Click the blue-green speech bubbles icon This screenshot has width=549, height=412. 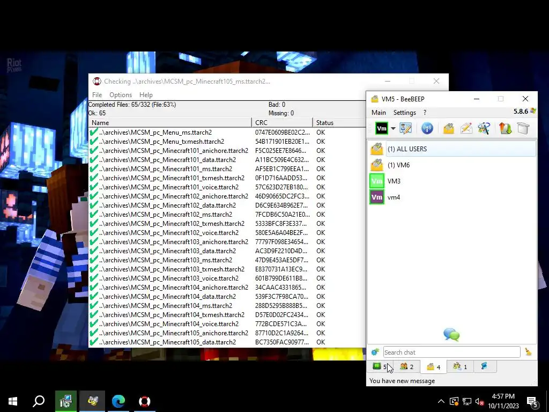451,335
